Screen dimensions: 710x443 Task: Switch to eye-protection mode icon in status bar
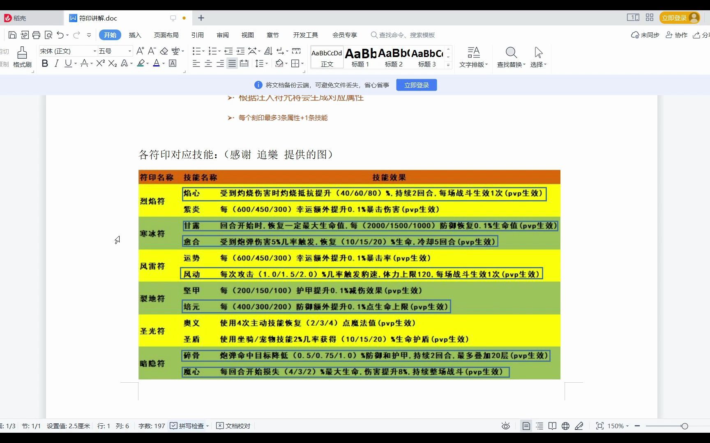click(506, 426)
